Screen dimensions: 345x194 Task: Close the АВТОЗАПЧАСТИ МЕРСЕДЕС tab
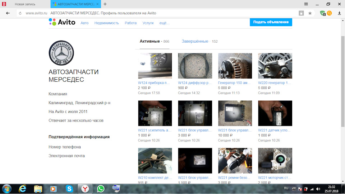click(x=97, y=4)
